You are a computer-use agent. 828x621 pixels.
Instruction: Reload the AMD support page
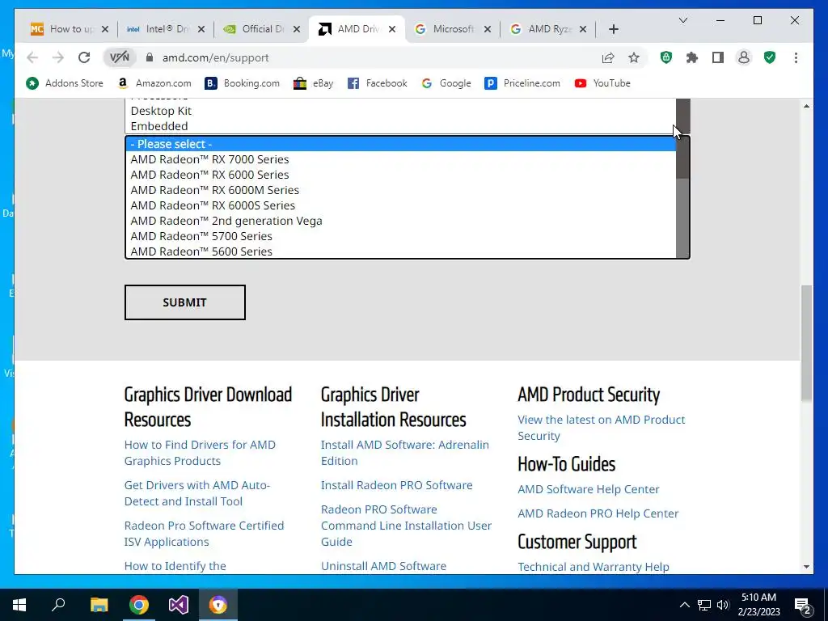(84, 57)
